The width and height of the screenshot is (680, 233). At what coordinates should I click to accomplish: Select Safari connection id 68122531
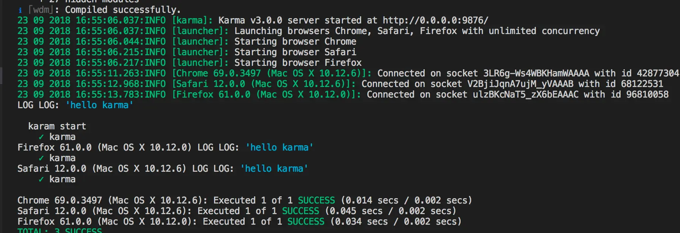pyautogui.click(x=642, y=84)
